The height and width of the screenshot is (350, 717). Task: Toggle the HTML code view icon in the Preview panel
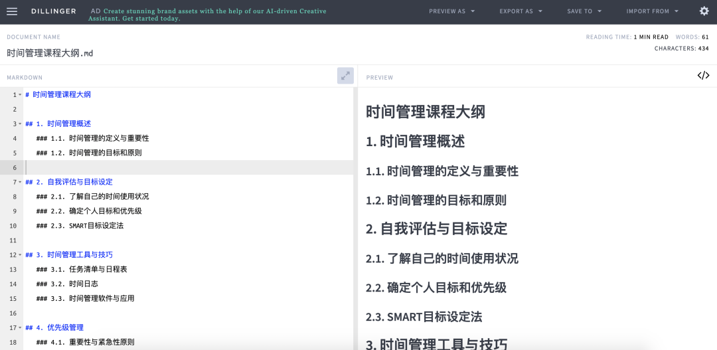pos(703,76)
